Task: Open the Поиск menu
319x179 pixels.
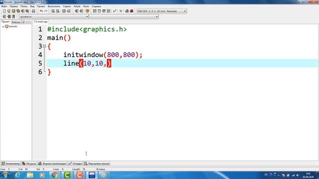Action: (x=24, y=6)
